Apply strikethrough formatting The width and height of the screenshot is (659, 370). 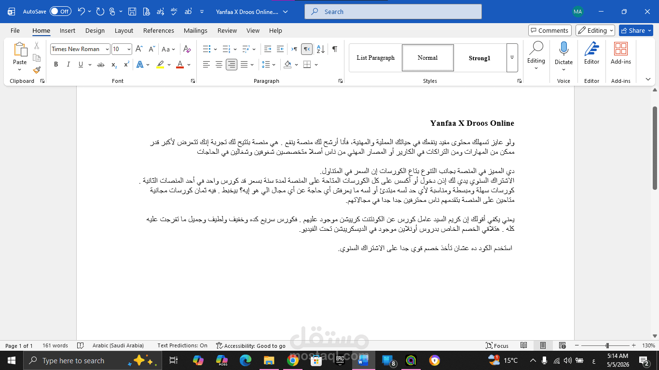tap(101, 65)
